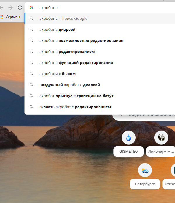Click the GISMETEO label link

pos(128,152)
